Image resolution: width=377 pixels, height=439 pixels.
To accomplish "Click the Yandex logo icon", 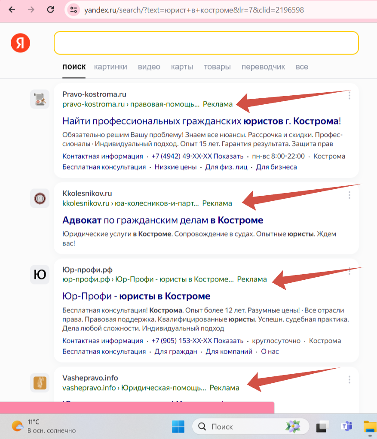I will tap(20, 43).
